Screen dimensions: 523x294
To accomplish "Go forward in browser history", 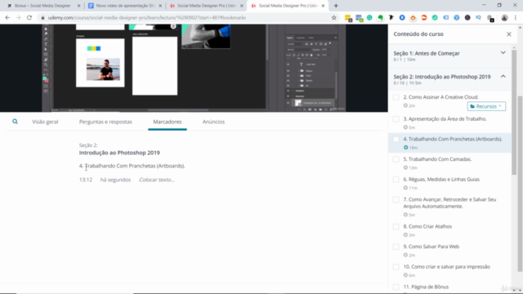I will pos(18,18).
